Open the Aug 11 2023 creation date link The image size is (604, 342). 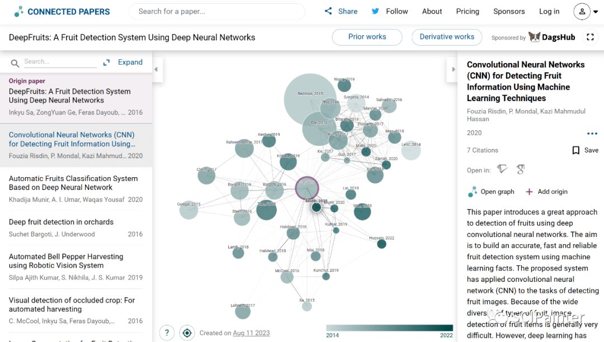pos(251,333)
